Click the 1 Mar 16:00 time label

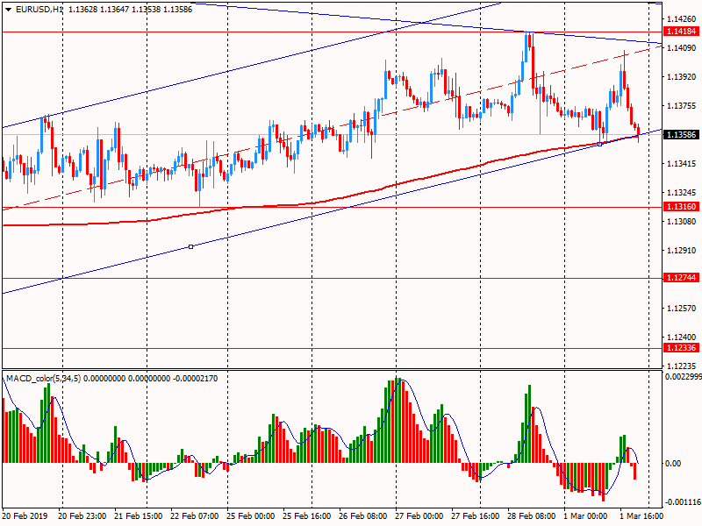[x=642, y=516]
